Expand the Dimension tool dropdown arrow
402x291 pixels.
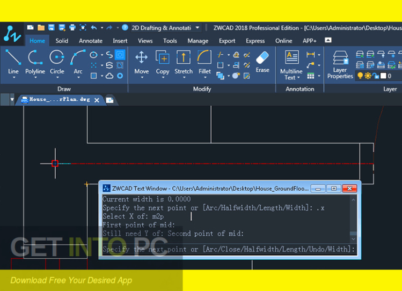tap(319, 55)
